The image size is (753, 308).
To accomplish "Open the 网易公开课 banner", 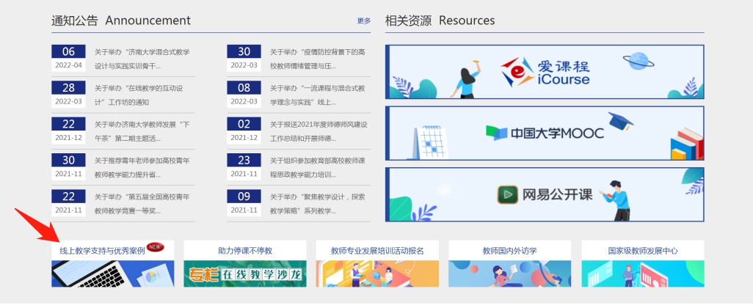I will tap(544, 194).
